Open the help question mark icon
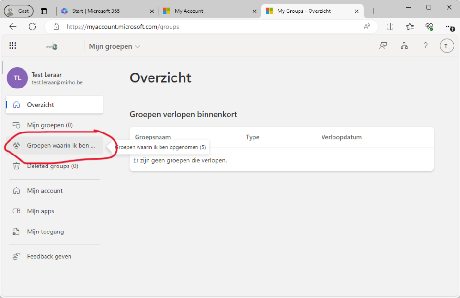Screen dimensions: 460x298 tap(425, 46)
